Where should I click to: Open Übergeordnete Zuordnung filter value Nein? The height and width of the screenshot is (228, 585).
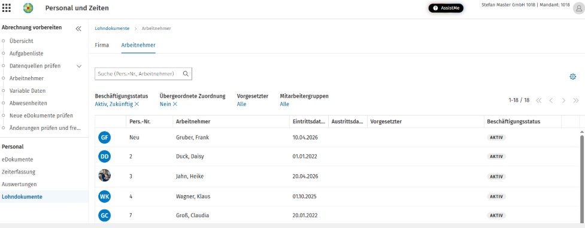pos(165,104)
